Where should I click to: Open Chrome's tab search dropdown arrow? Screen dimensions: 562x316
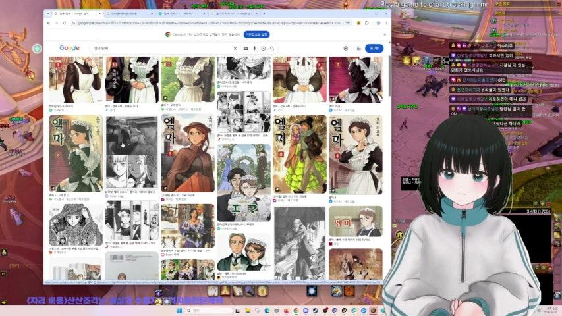click(x=48, y=14)
